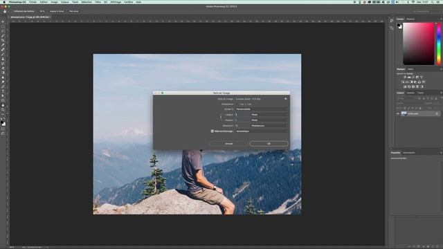443x249 pixels.
Task: Pick a shade in the color field
Action: [x=418, y=44]
